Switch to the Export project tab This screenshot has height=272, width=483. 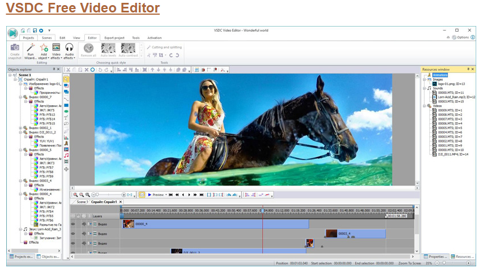[x=114, y=38]
